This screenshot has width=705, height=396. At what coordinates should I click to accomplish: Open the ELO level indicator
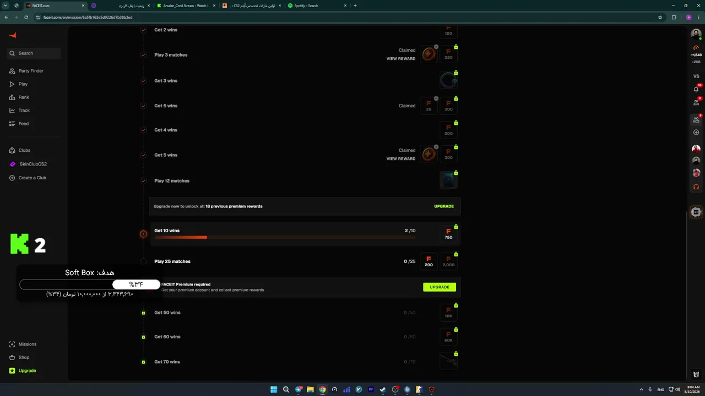[x=696, y=48]
